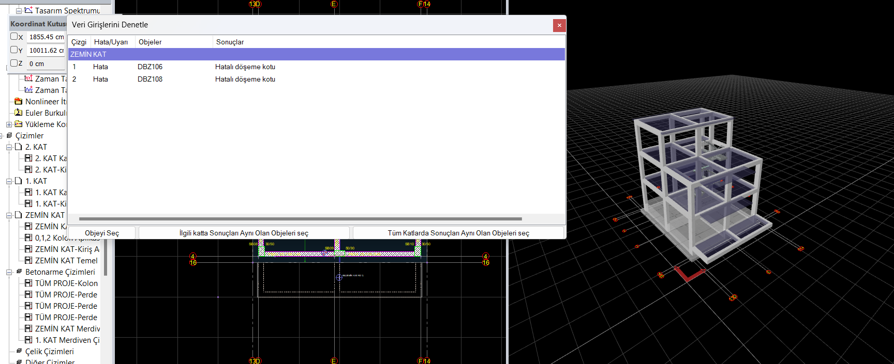Image resolution: width=894 pixels, height=364 pixels.
Task: Click Hatalı döşeme kotu text for DBZ108
Action: coord(245,79)
